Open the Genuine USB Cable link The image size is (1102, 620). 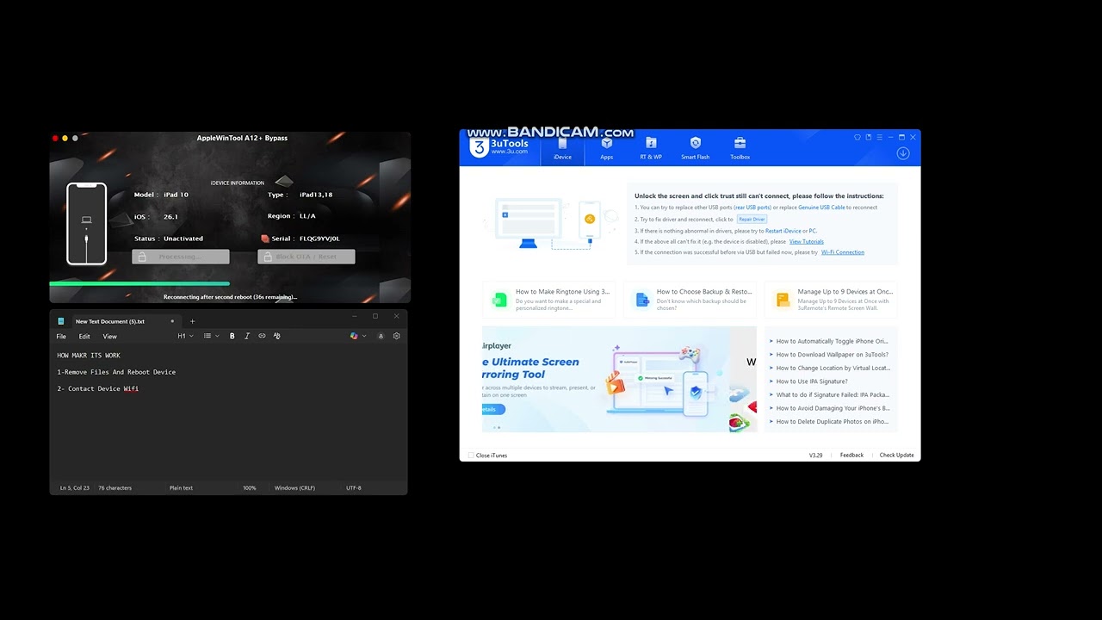click(821, 208)
